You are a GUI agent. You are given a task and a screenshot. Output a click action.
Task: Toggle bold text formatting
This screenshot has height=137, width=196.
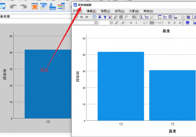click(x=131, y=23)
